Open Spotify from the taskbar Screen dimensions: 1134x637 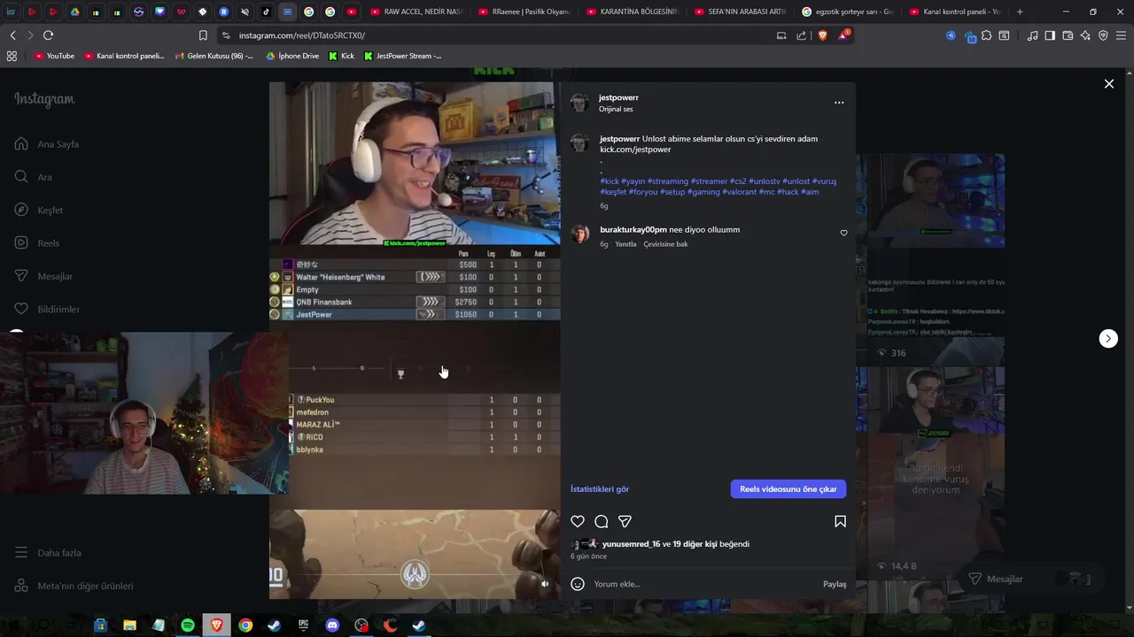[x=188, y=625]
